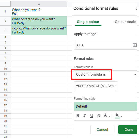Click highlighted cell A2 'What covarage do you want?'

[x=39, y=21]
